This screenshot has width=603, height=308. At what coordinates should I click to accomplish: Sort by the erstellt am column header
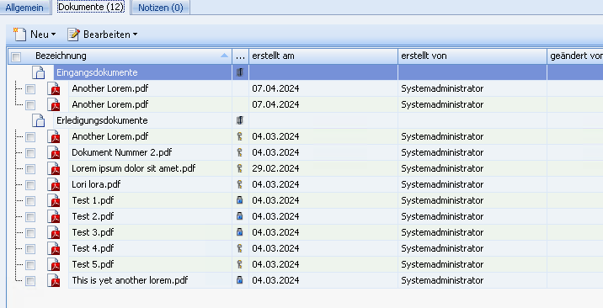pyautogui.click(x=323, y=56)
